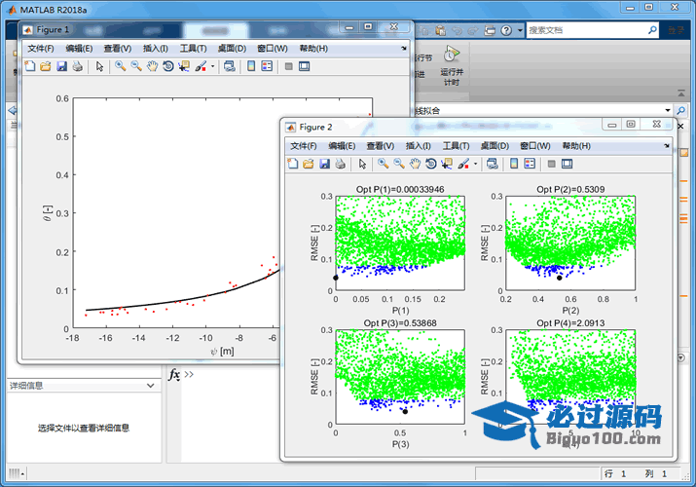Screen dimensions: 696x487
Task: Click search magnifier in documentation box
Action: click(652, 30)
